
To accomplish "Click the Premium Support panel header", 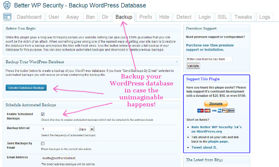I will (217, 28).
